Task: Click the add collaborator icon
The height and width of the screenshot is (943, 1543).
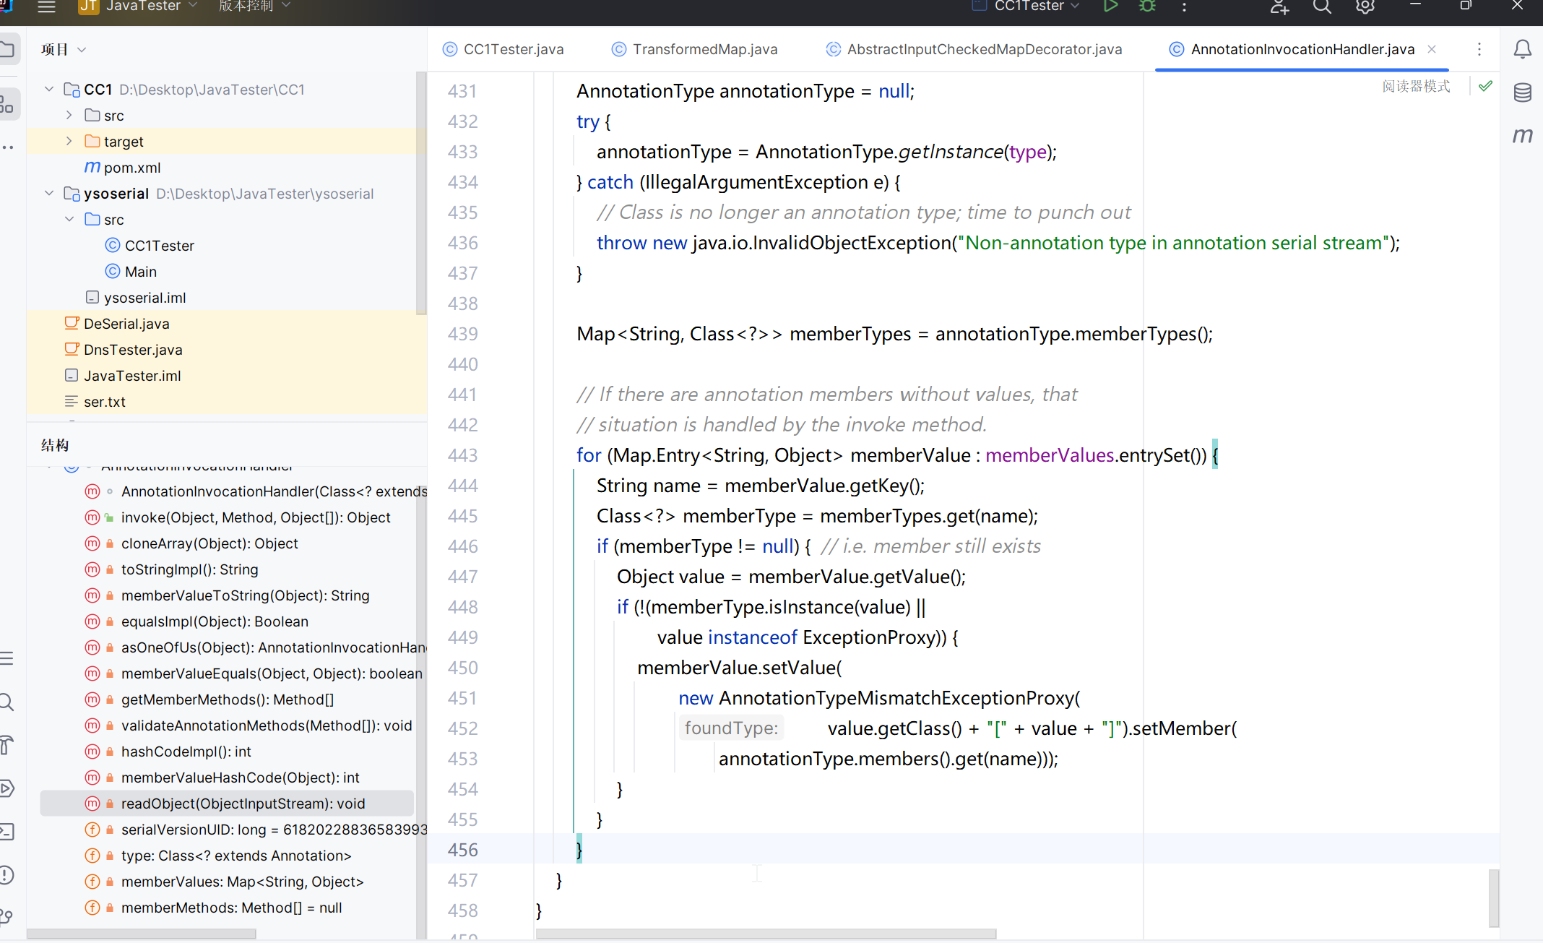Action: [x=1279, y=7]
